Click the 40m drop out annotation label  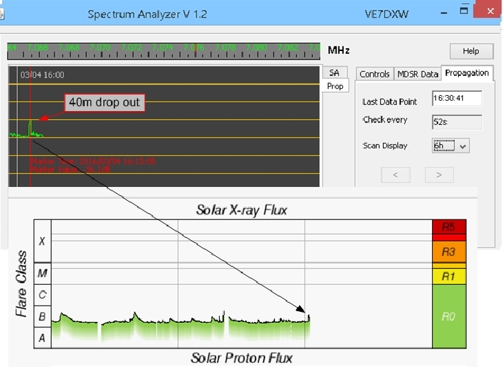[104, 103]
